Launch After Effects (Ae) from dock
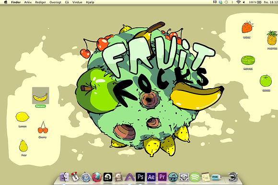 pos(151,177)
